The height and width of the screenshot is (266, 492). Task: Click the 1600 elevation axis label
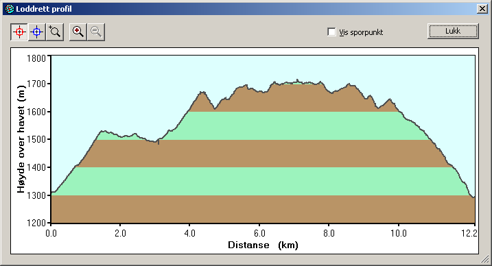pyautogui.click(x=36, y=112)
